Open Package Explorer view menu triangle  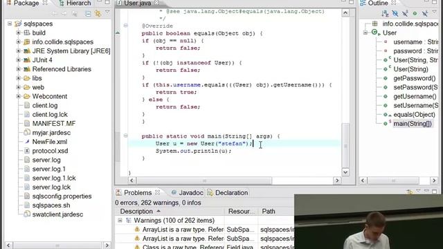click(x=107, y=12)
